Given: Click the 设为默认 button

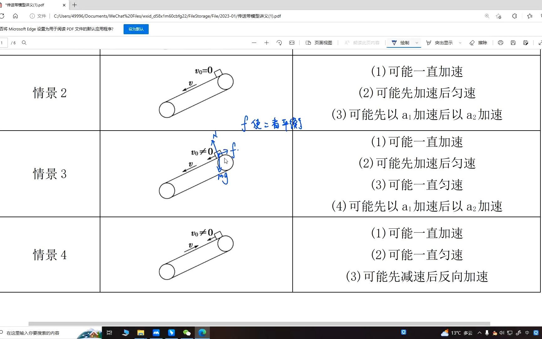Looking at the screenshot, I should 136,29.
